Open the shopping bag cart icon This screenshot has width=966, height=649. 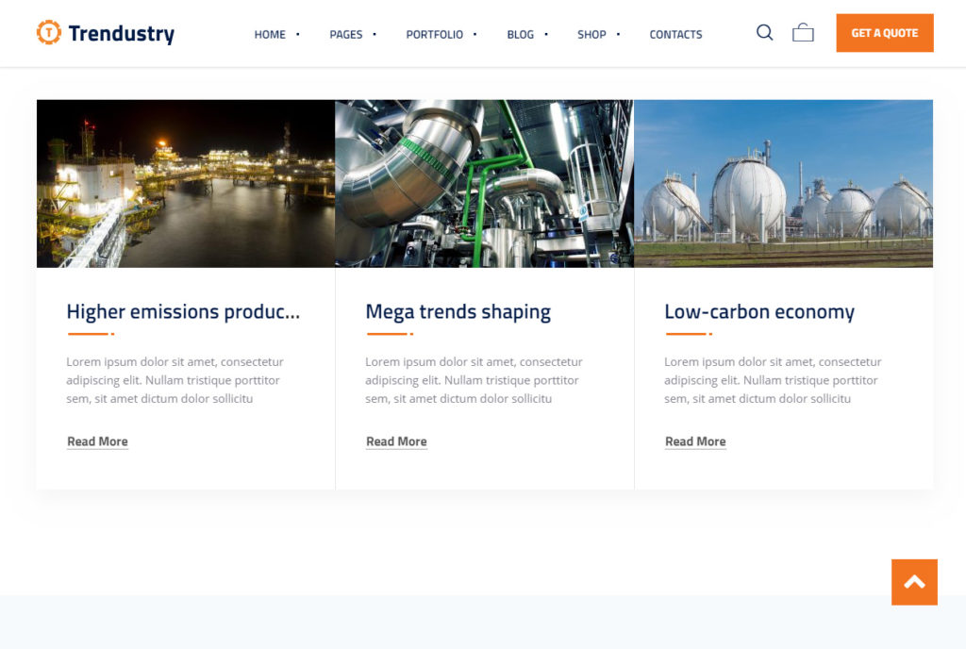click(x=803, y=33)
